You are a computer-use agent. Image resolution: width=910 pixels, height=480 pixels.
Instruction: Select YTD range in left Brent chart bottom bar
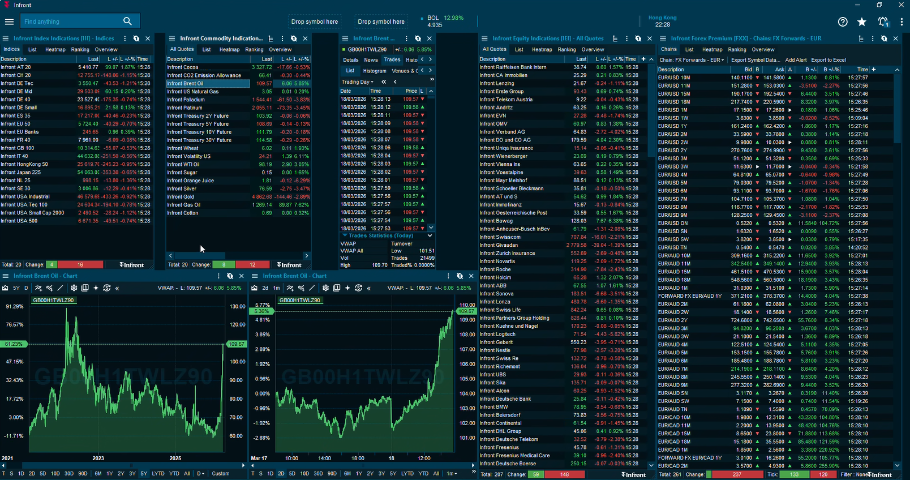(x=174, y=474)
